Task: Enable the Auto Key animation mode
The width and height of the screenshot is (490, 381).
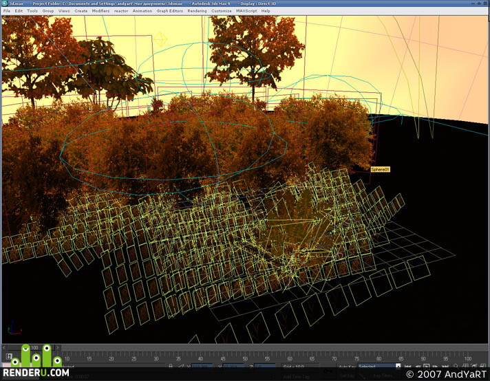Action: point(347,367)
